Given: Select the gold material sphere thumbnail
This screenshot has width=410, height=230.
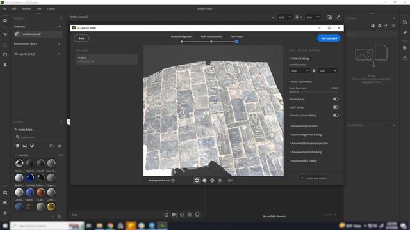Looking at the screenshot, I should (x=51, y=206).
